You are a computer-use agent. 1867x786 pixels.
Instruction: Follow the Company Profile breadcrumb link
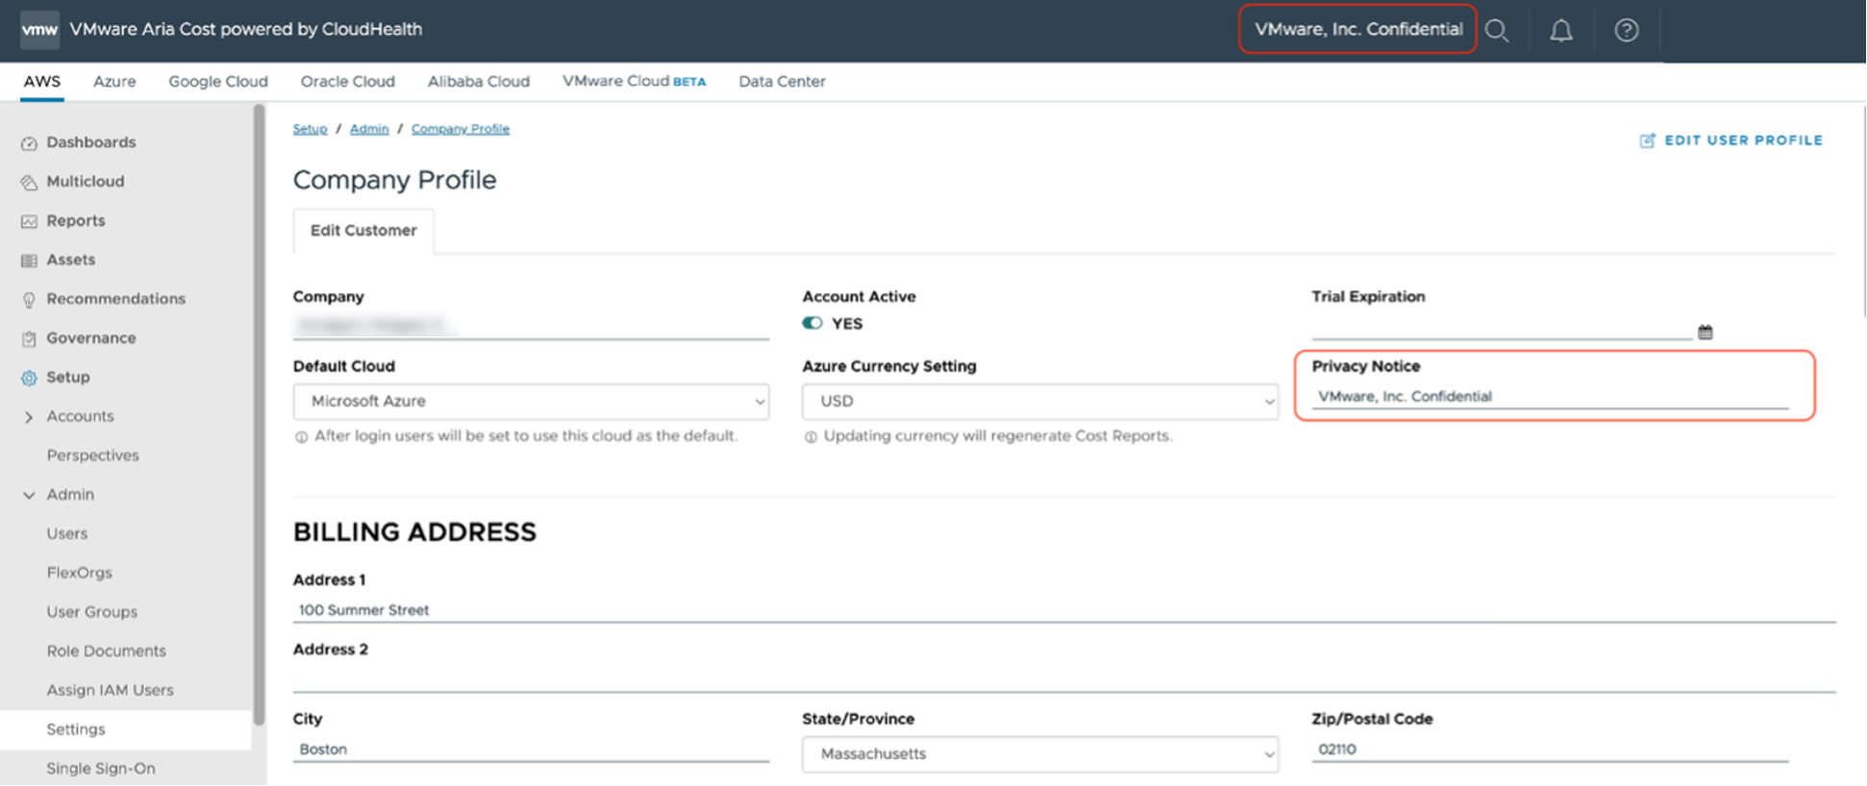click(x=461, y=129)
